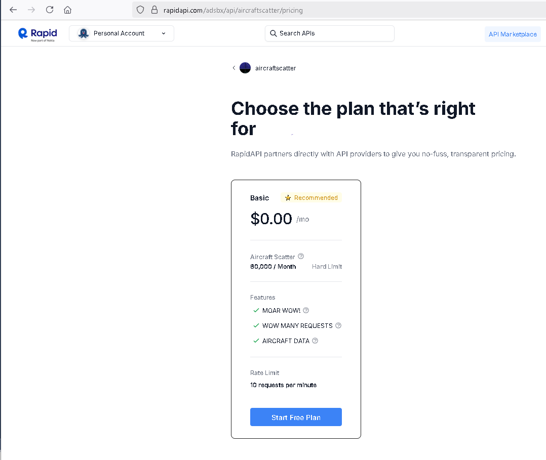Open the shield tracking protection icon

(141, 10)
